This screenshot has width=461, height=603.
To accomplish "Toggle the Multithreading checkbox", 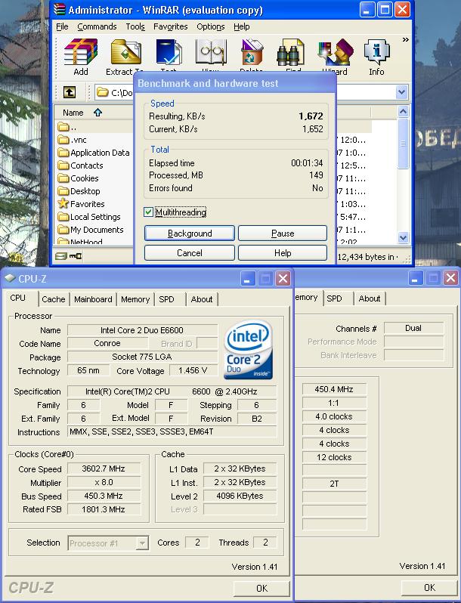I will pyautogui.click(x=148, y=212).
